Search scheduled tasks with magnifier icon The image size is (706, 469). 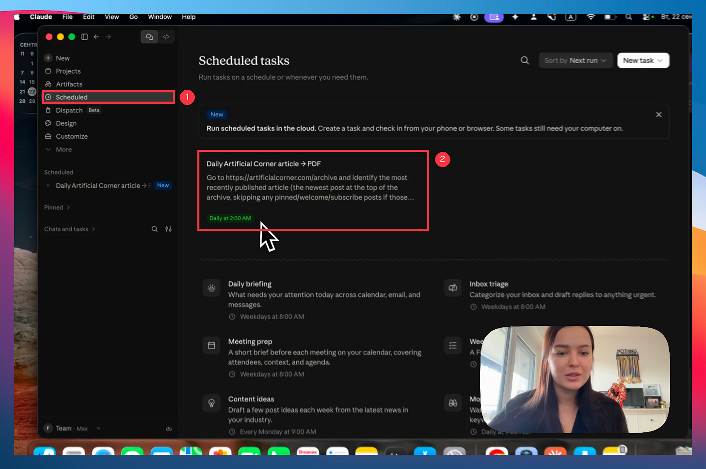point(525,61)
